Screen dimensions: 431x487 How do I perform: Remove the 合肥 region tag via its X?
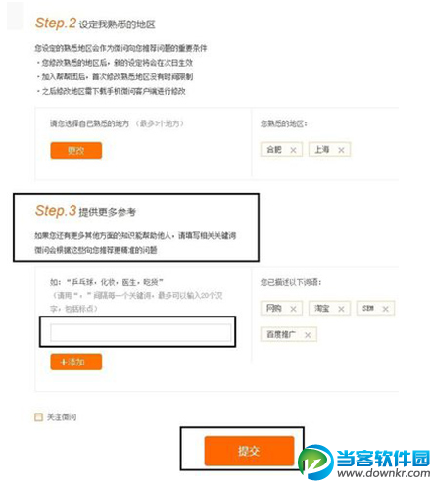pyautogui.click(x=293, y=150)
